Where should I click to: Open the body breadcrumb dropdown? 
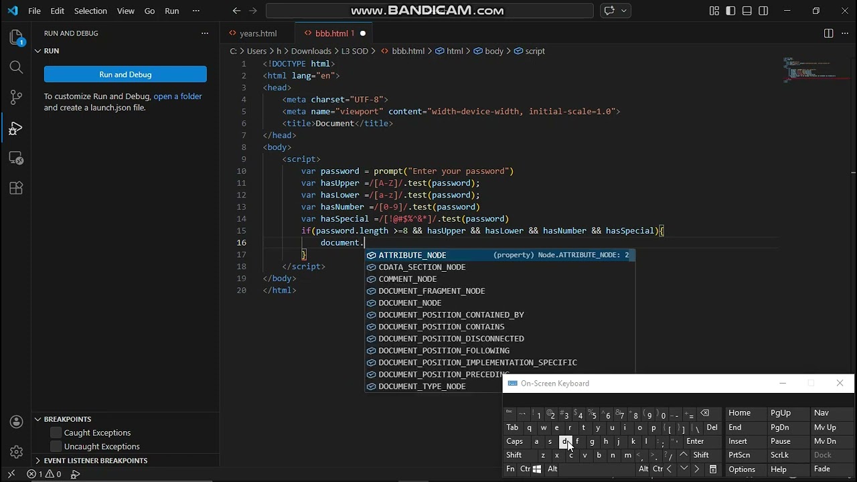point(488,51)
